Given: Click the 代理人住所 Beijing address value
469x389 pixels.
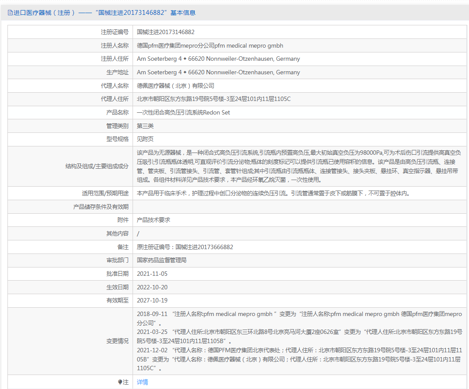Looking at the screenshot, I should pos(213,99).
